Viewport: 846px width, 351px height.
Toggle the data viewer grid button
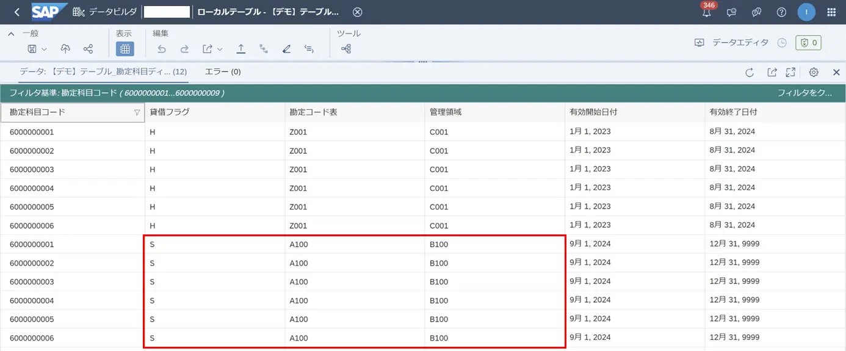point(125,49)
